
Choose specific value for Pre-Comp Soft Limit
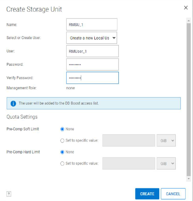62,141
